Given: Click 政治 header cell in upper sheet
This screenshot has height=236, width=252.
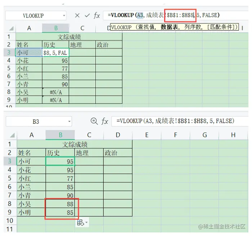Looking at the screenshot, I should point(109,45).
